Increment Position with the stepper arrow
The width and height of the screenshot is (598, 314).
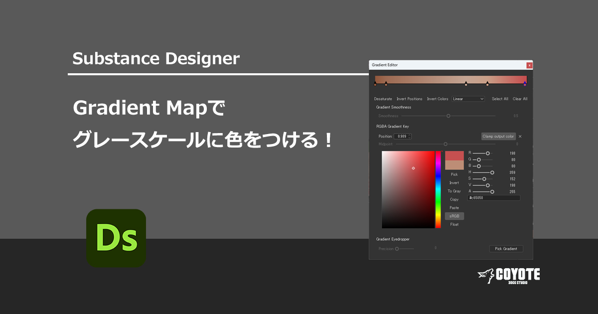point(409,136)
